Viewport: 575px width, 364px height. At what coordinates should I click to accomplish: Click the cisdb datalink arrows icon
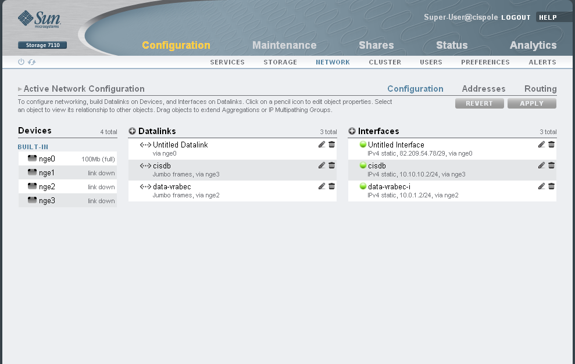tap(145, 166)
